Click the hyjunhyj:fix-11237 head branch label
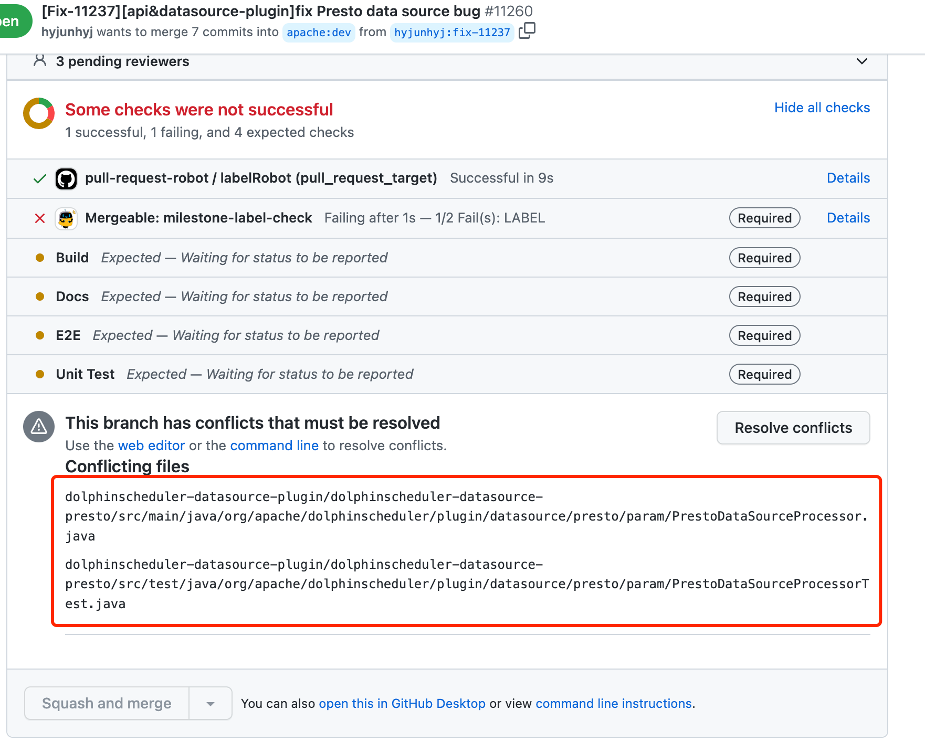The image size is (925, 742). [x=452, y=33]
